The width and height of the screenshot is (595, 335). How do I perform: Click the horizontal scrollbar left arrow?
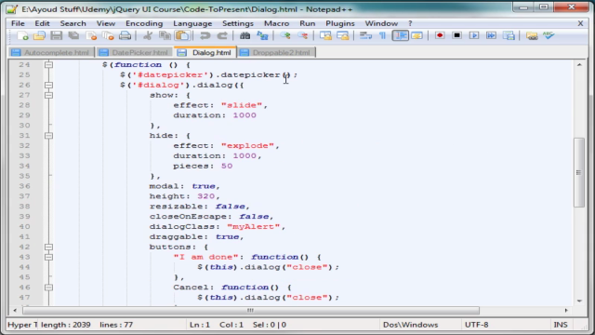point(15,311)
